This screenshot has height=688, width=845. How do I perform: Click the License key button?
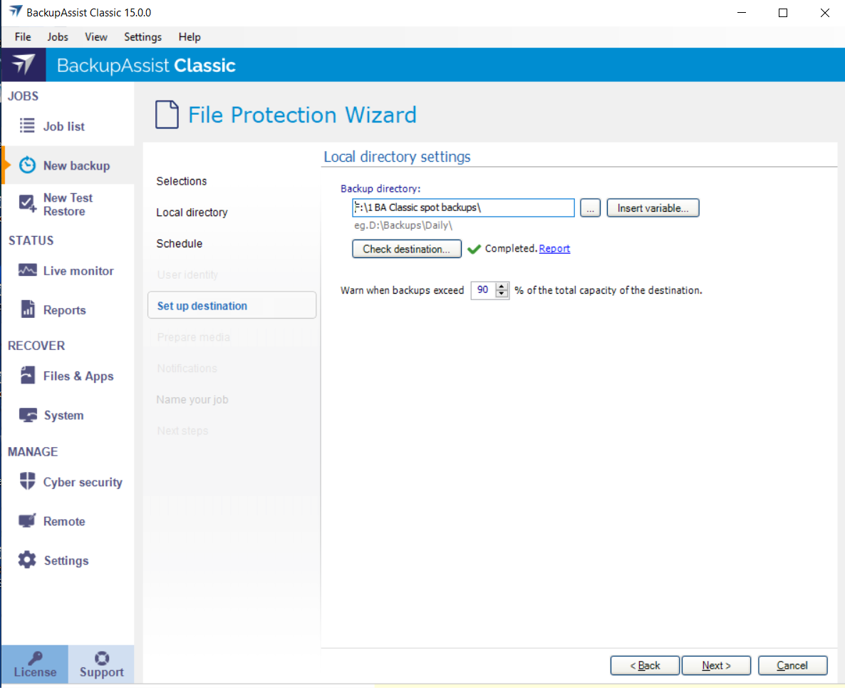pos(35,664)
